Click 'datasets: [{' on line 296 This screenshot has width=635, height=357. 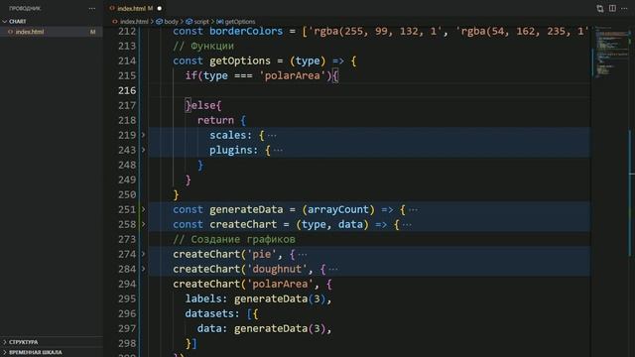[221, 313]
